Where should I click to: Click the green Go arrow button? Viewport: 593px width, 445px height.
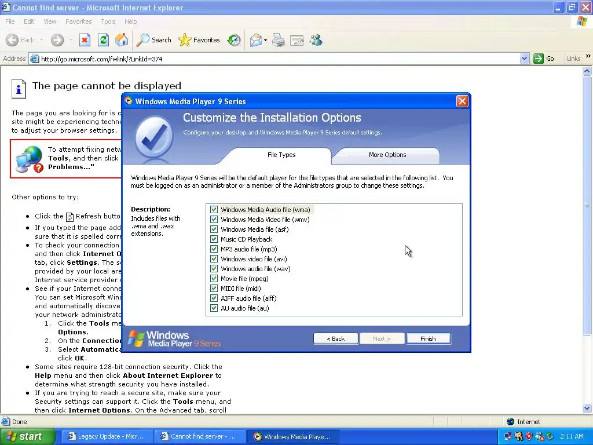tap(538, 59)
